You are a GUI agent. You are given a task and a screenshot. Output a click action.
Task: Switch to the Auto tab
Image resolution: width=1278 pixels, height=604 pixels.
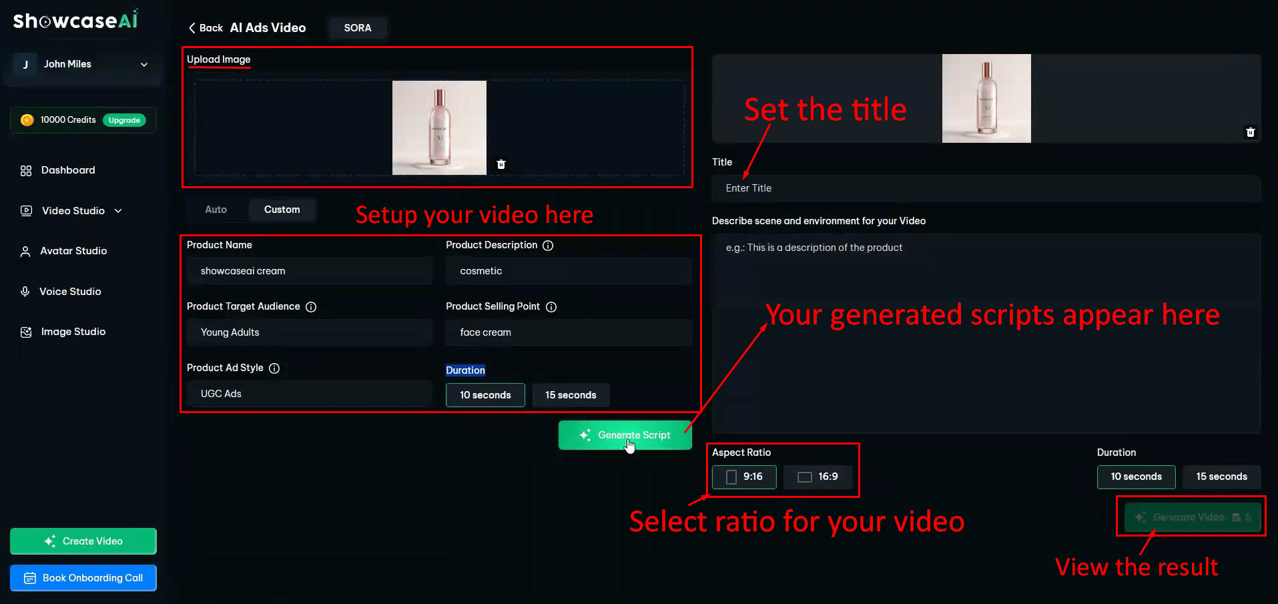click(216, 210)
